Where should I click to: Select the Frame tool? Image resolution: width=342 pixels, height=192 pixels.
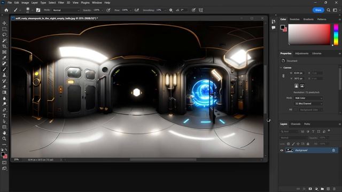point(4,52)
